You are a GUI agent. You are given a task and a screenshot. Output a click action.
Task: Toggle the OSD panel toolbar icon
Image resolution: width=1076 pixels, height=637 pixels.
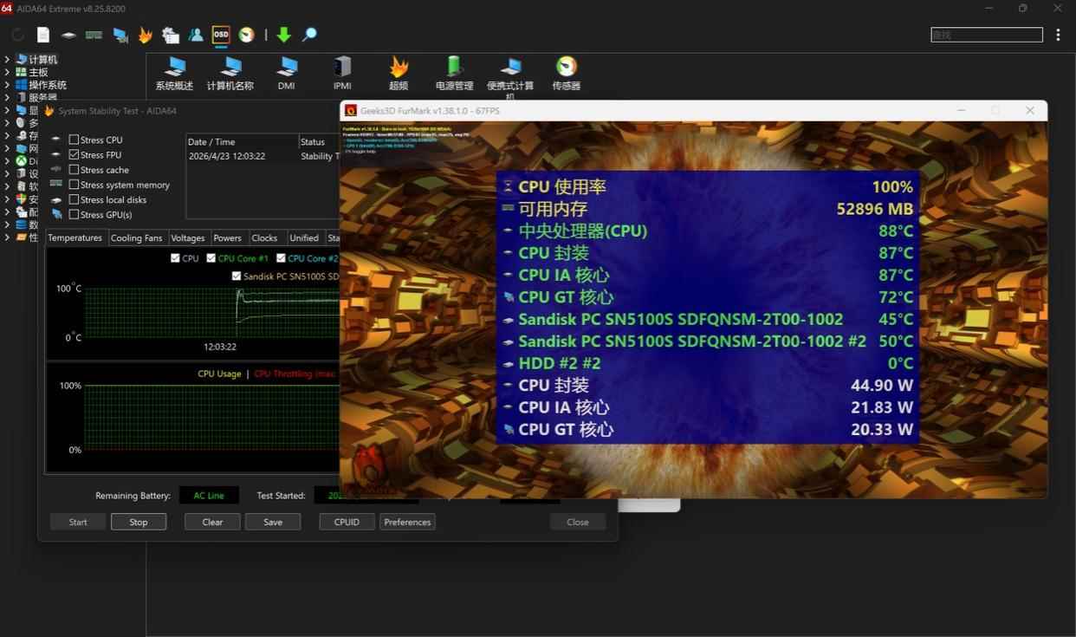tap(221, 35)
